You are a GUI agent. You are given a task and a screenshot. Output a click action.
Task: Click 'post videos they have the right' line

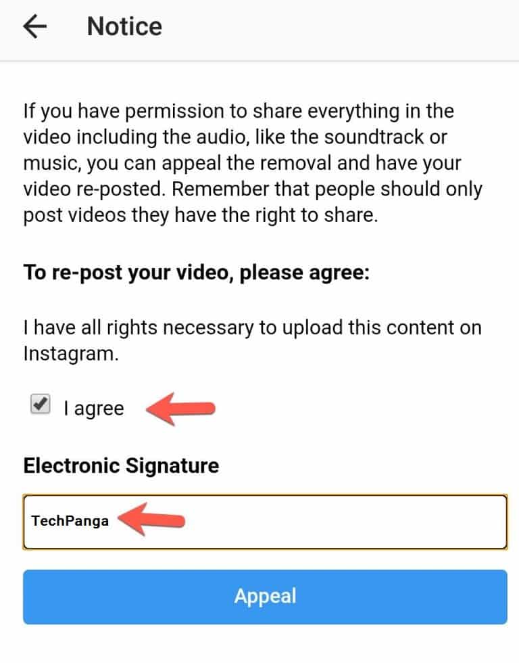tap(201, 215)
